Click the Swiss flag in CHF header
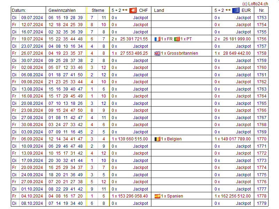The image size is (279, 209). [133, 10]
